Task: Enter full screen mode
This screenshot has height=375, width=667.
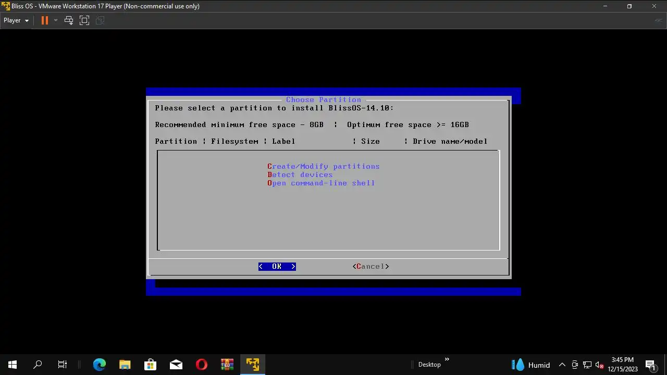Action: point(84,20)
